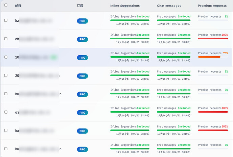Click the red Premium requests bar in qj row
Image resolution: width=233 pixels, height=157 pixels.
coord(213,112)
